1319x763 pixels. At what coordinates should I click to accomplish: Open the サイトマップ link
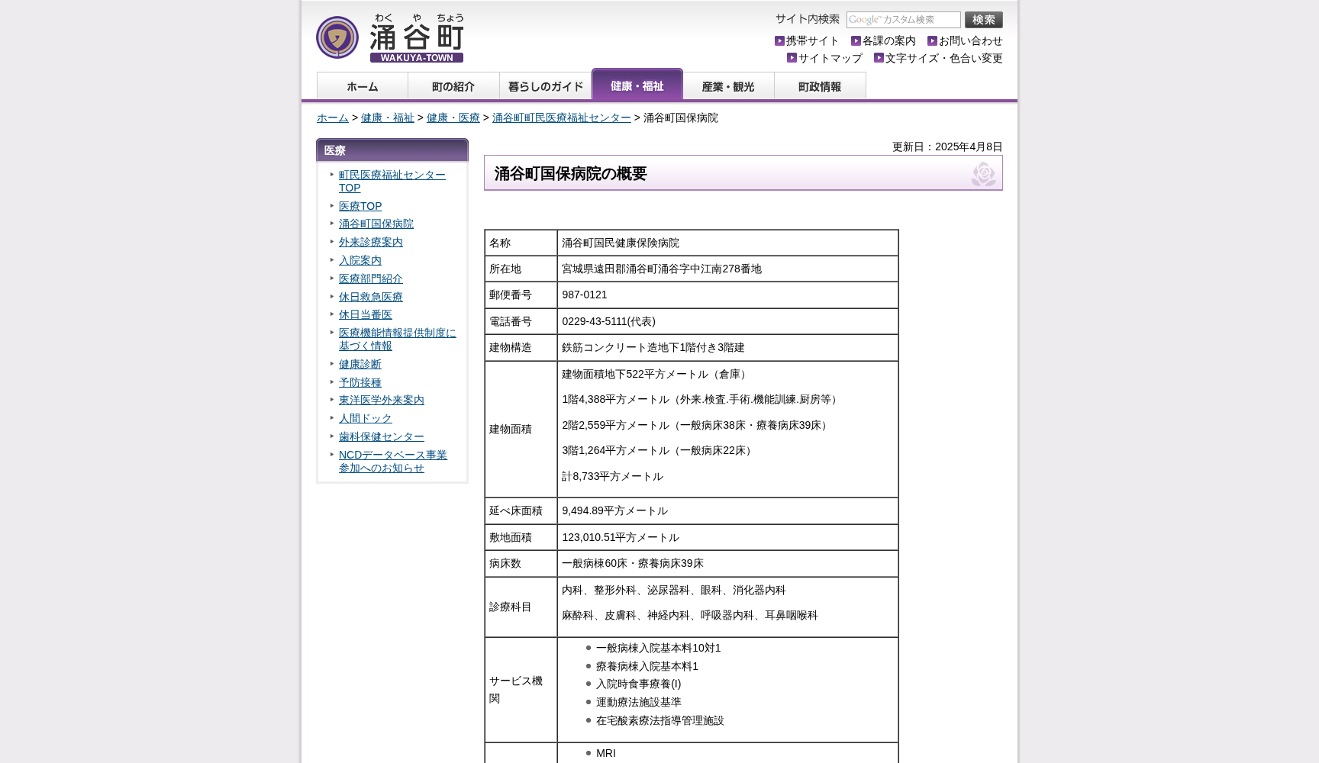(x=830, y=58)
